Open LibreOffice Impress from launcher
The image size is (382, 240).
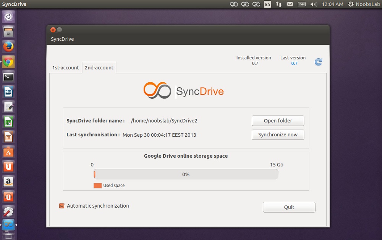[8, 137]
